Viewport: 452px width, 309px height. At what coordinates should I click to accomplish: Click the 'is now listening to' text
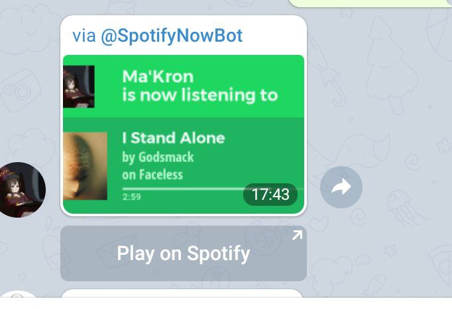200,95
